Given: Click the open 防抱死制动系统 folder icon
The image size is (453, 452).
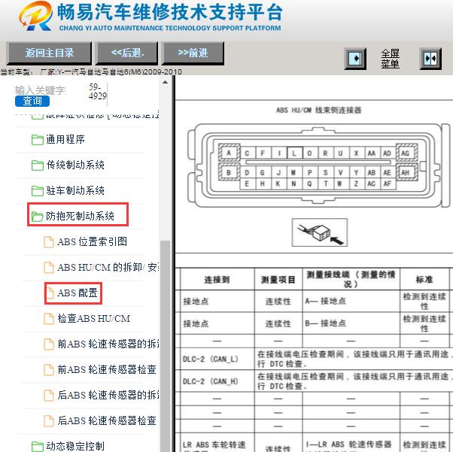Looking at the screenshot, I should (x=38, y=217).
